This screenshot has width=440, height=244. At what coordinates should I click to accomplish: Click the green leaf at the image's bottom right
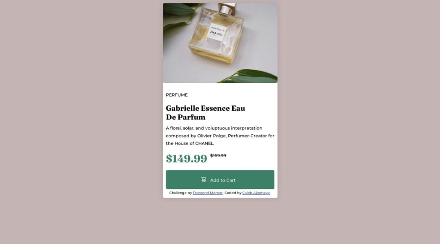click(x=249, y=76)
